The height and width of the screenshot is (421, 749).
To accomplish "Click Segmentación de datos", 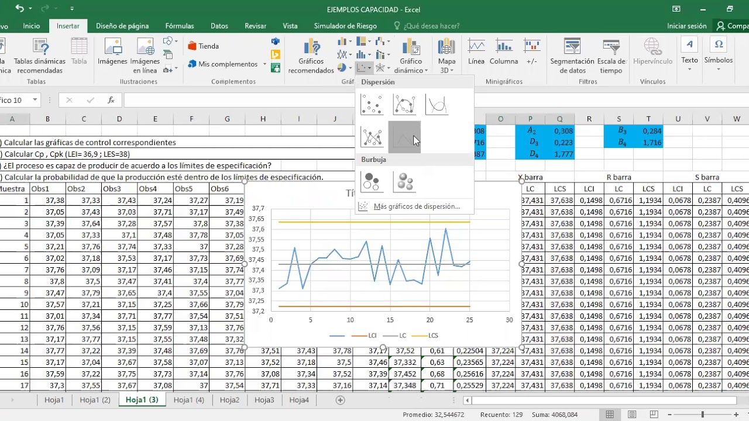I will [572, 56].
